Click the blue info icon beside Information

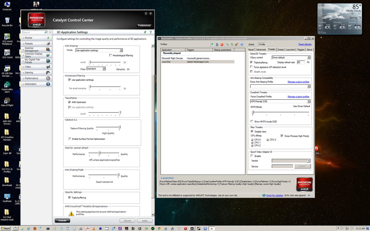[48, 84]
